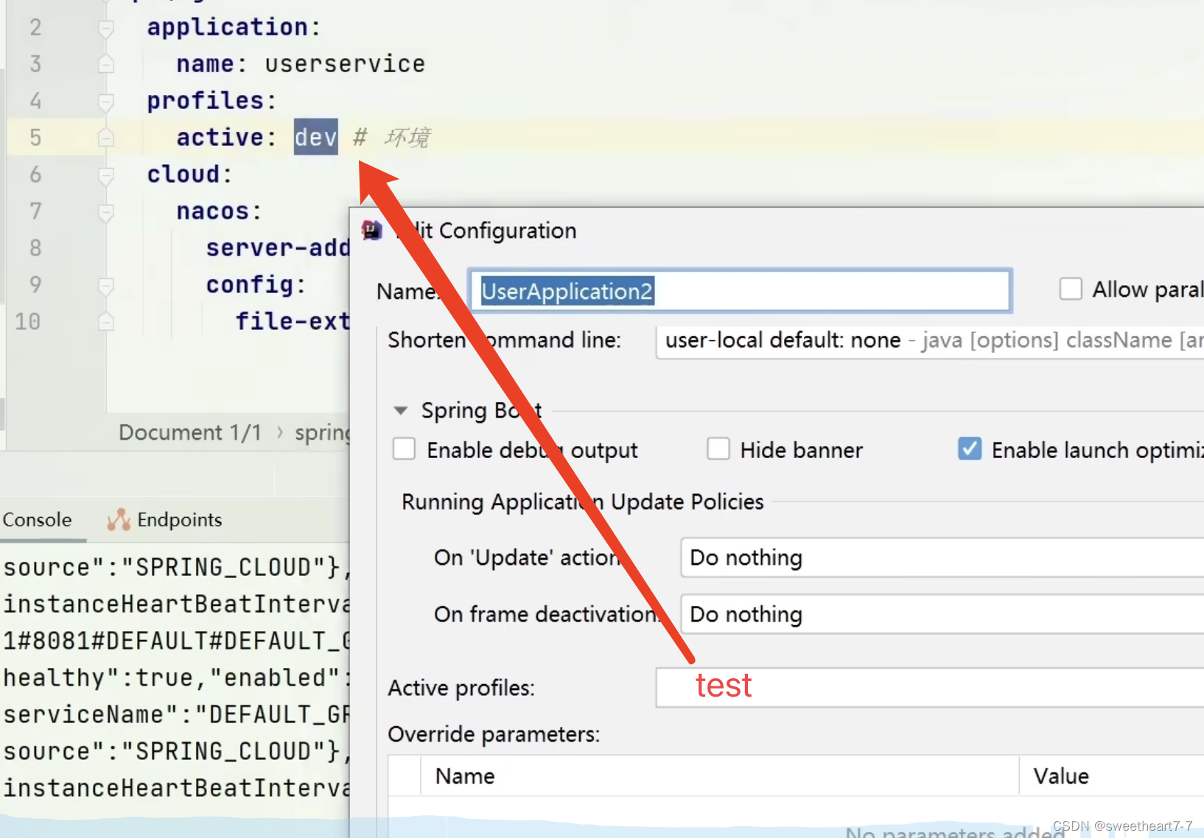Click fold end marker at line 5
The height and width of the screenshot is (838, 1204).
point(106,138)
